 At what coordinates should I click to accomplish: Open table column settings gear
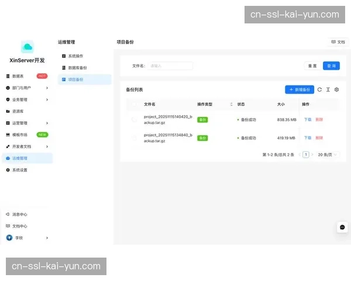tap(336, 90)
